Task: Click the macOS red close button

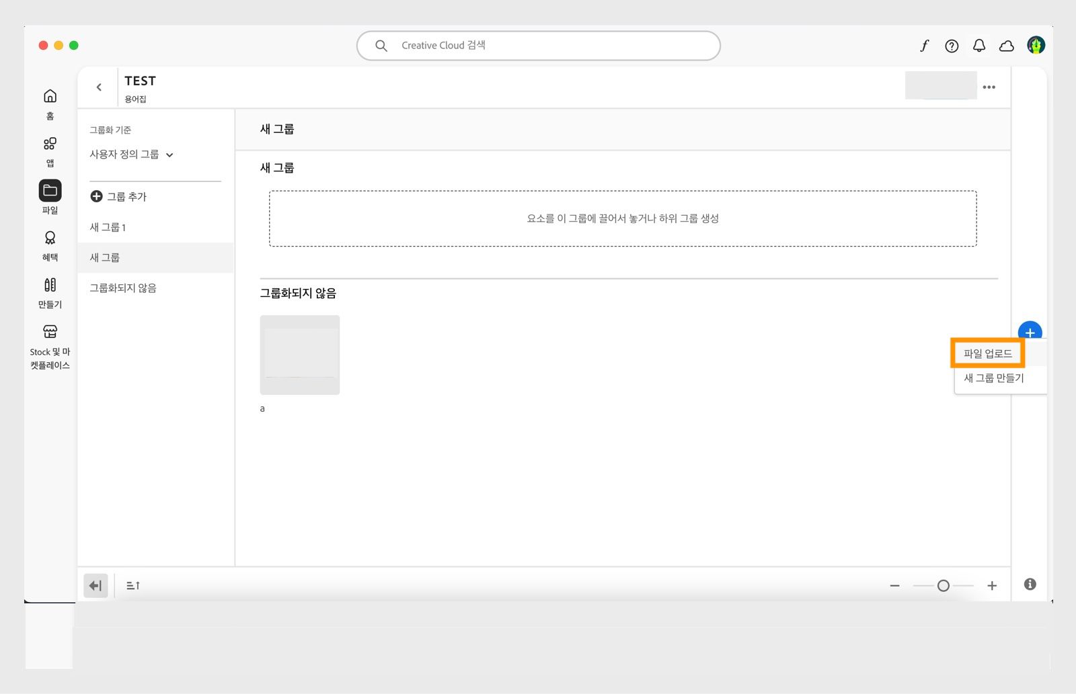Action: point(43,45)
